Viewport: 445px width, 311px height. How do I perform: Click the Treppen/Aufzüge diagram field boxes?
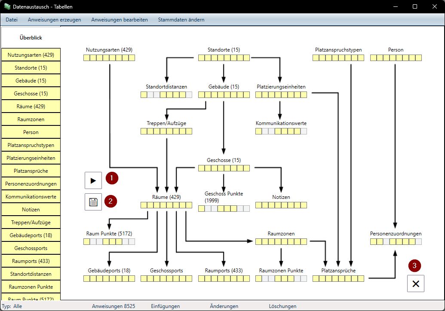coord(166,131)
